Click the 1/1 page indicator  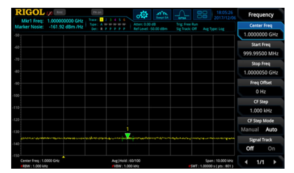[260, 162]
